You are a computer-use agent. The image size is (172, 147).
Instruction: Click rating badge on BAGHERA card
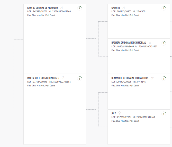164,43
